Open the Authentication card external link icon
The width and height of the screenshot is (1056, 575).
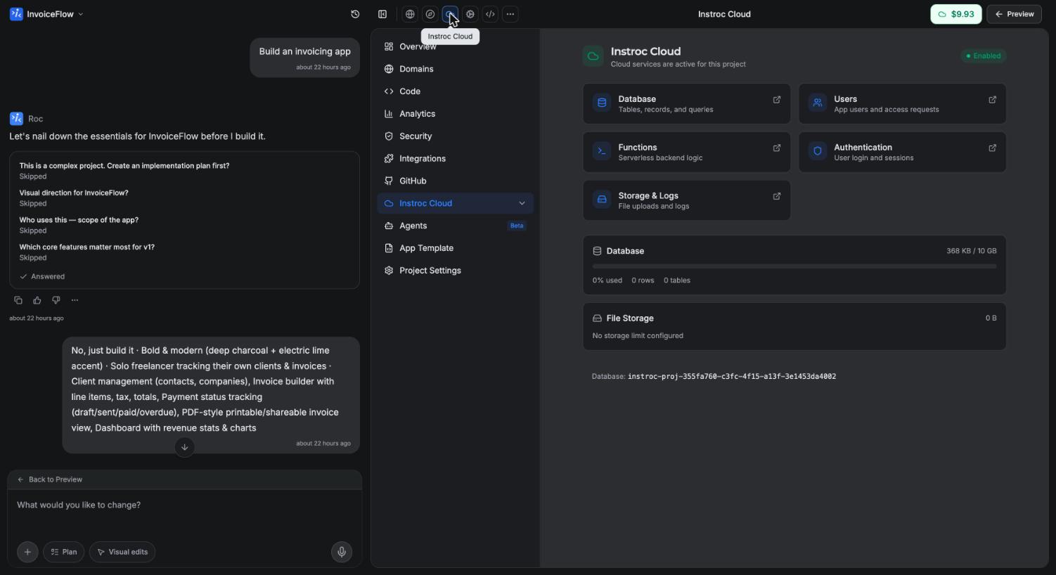point(993,148)
